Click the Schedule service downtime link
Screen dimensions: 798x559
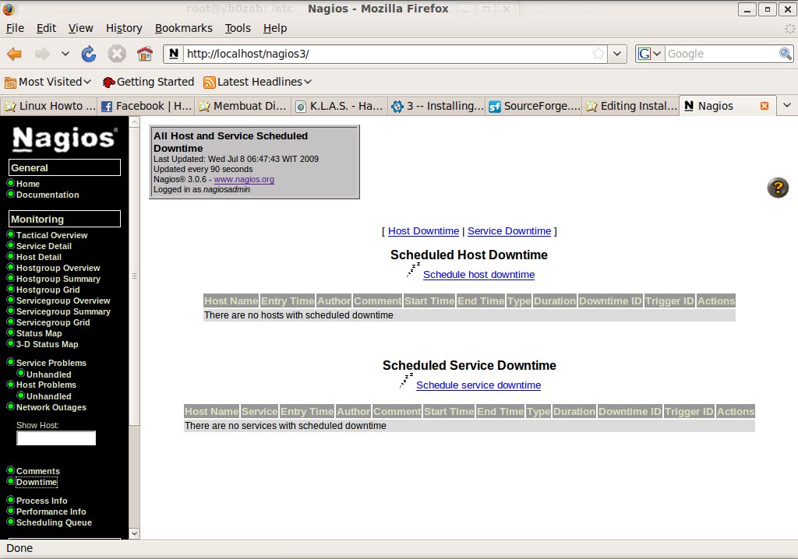478,385
